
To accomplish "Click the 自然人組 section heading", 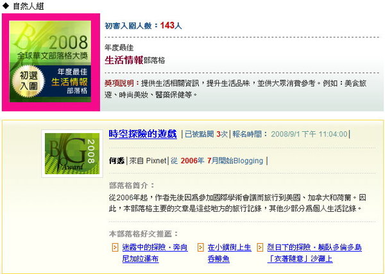I will [28, 6].
